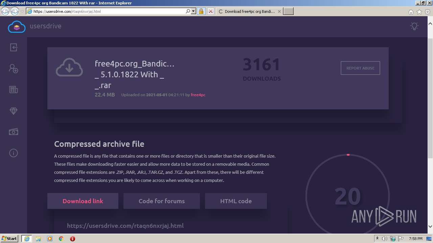The height and width of the screenshot is (243, 433).
Task: Click the address bar search magnifier
Action: (x=188, y=11)
